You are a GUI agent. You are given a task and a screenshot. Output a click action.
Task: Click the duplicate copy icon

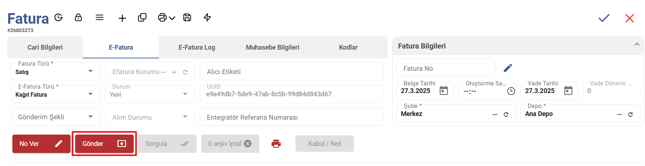pos(142,18)
